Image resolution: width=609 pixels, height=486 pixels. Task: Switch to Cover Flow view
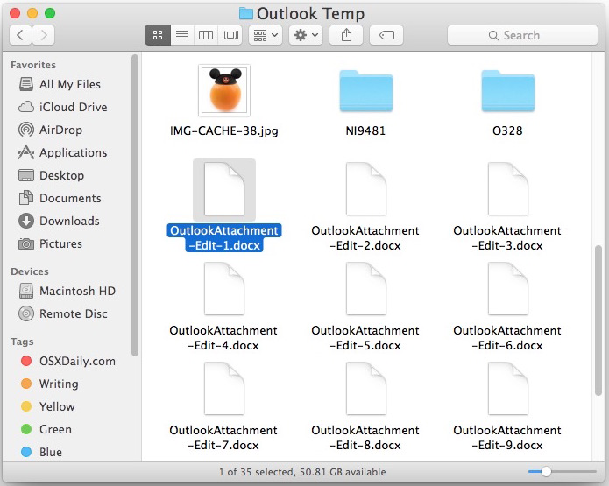[x=230, y=35]
